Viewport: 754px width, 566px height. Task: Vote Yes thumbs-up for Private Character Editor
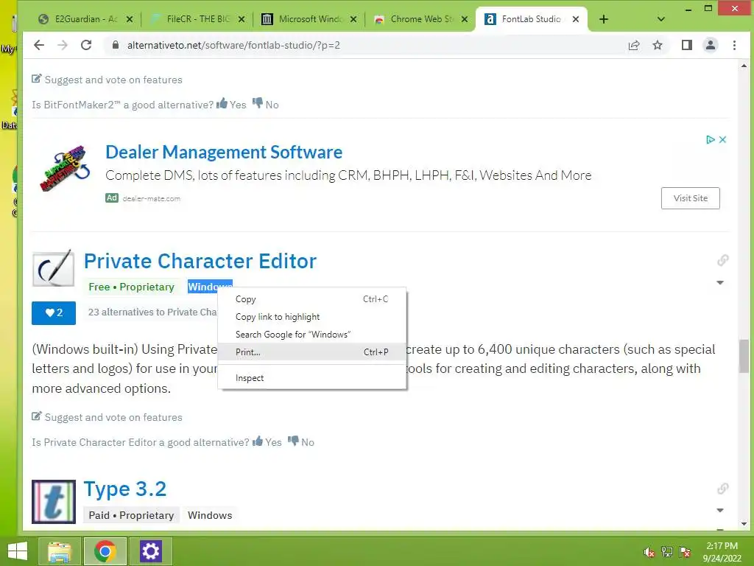(267, 442)
